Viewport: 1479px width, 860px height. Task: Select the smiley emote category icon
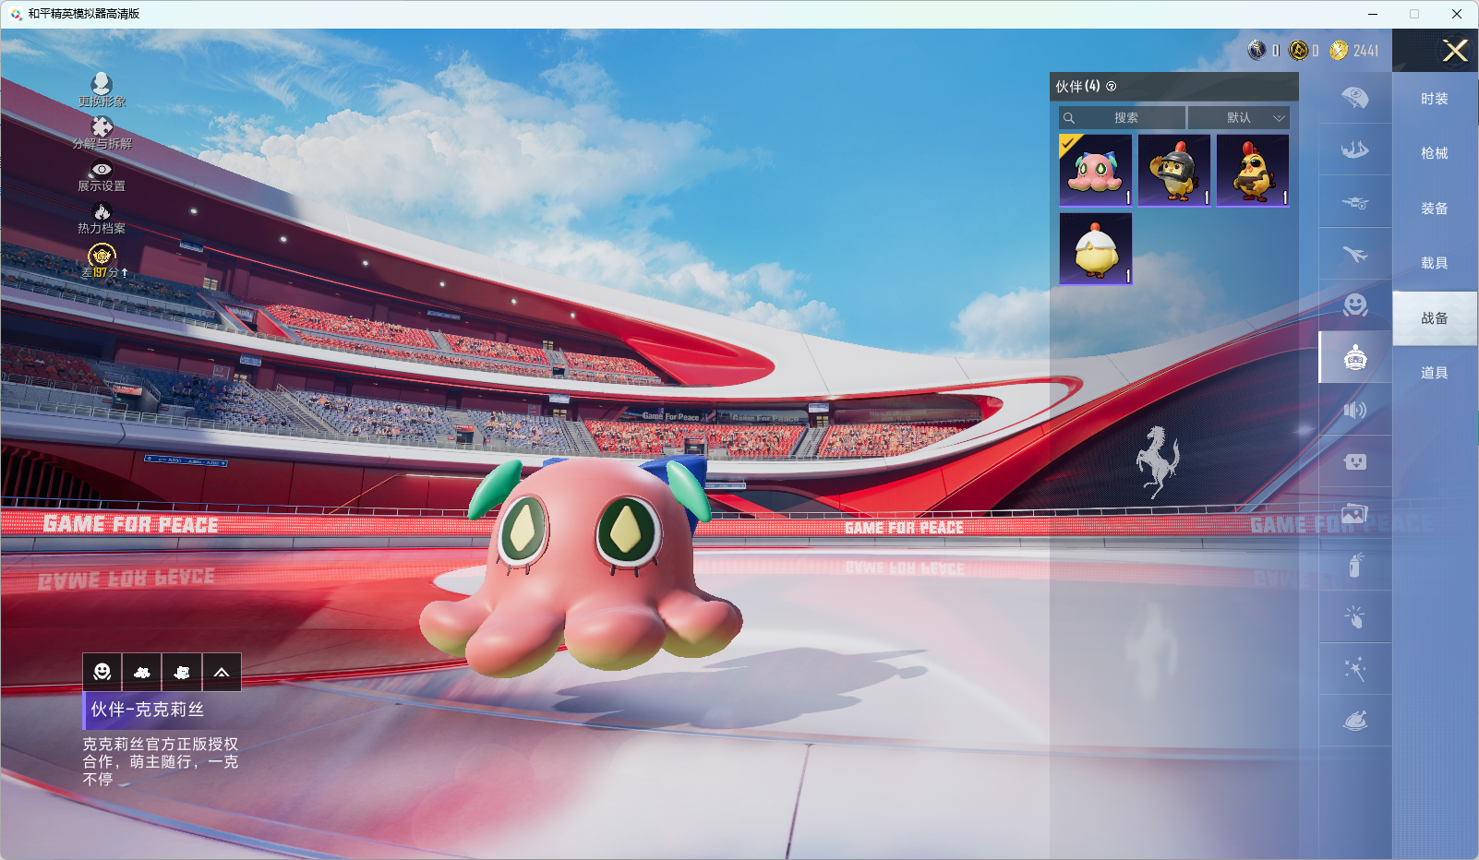tap(1355, 305)
